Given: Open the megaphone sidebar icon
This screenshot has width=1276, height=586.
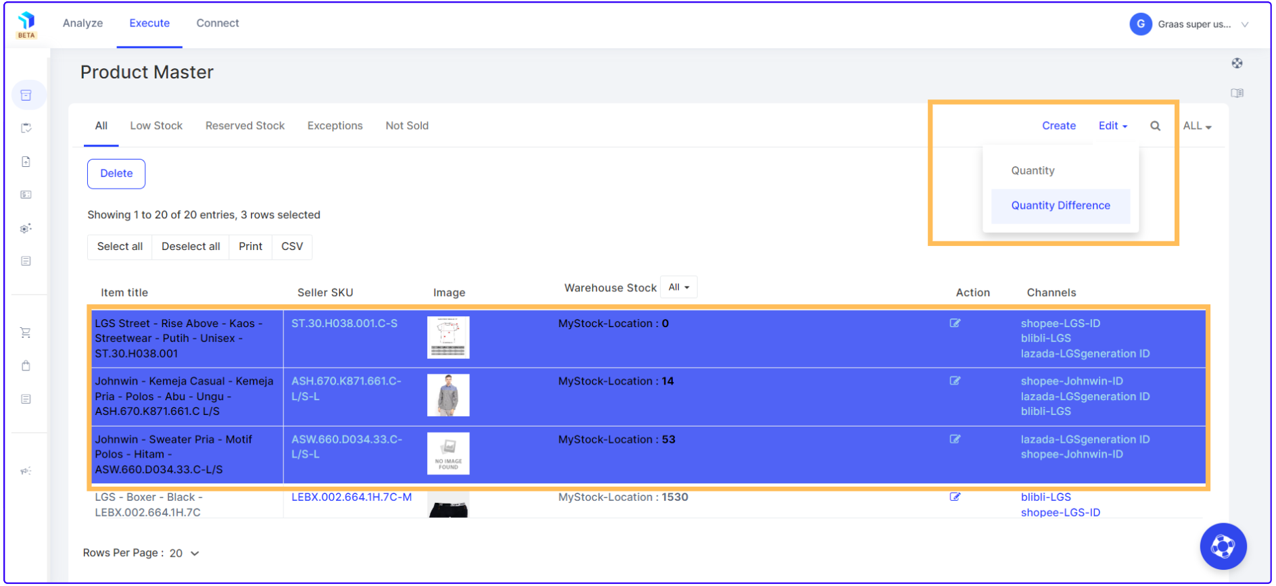Looking at the screenshot, I should click(x=26, y=471).
